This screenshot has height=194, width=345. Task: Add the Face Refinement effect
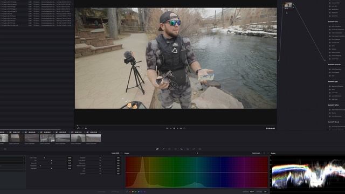336,116
